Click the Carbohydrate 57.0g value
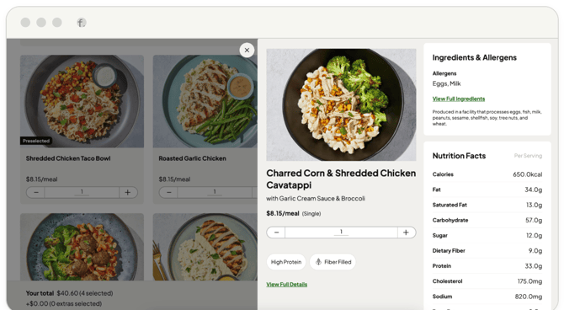 [x=534, y=220]
